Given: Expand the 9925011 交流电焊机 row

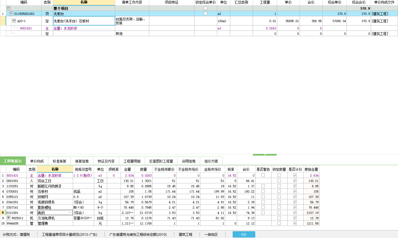Looking at the screenshot, I should pos(8,218).
